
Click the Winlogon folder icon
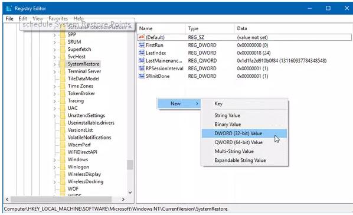(63, 167)
